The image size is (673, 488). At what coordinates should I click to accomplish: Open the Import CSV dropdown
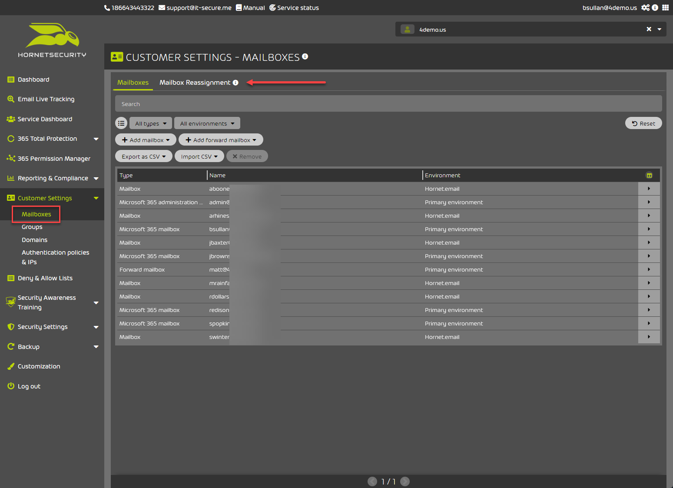[x=199, y=156]
